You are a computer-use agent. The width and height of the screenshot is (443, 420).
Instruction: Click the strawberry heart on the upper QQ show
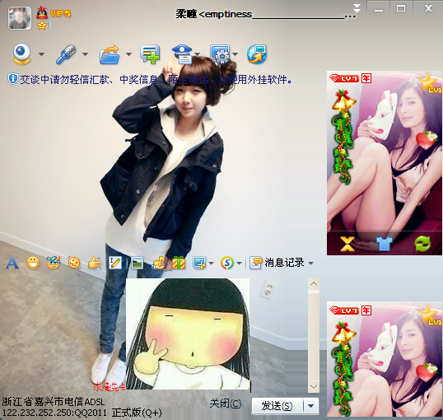click(x=427, y=140)
